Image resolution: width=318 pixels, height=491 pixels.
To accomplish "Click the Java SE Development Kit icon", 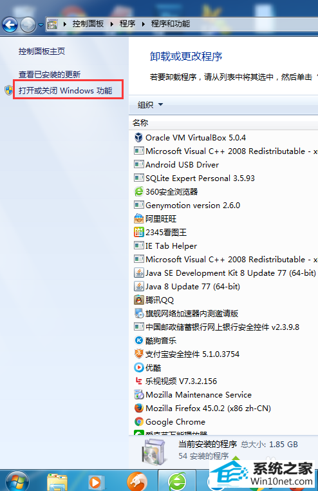I will click(138, 273).
